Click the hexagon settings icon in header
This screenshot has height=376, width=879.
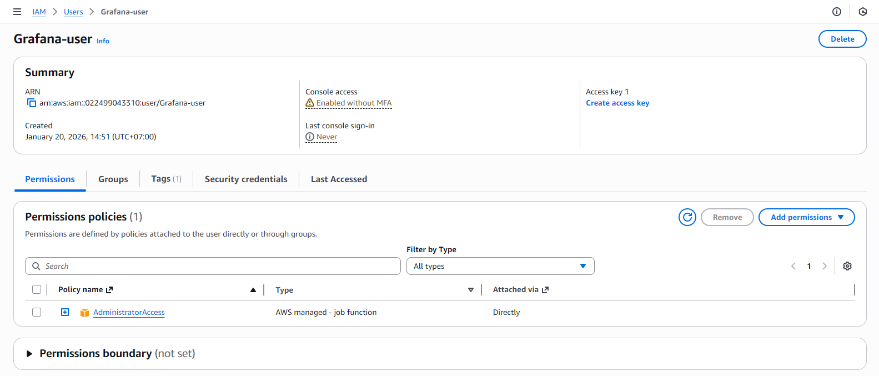pos(863,12)
